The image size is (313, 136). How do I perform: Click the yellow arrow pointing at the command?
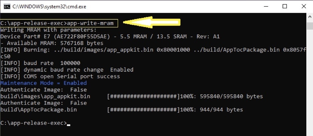(152, 22)
